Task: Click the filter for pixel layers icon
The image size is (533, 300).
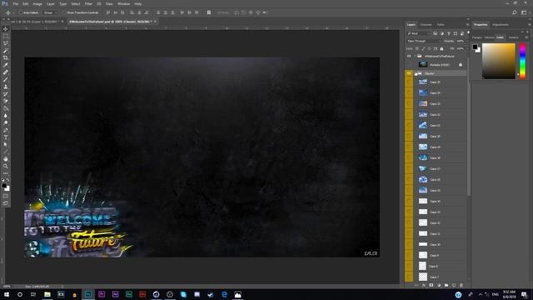Action: [435, 33]
